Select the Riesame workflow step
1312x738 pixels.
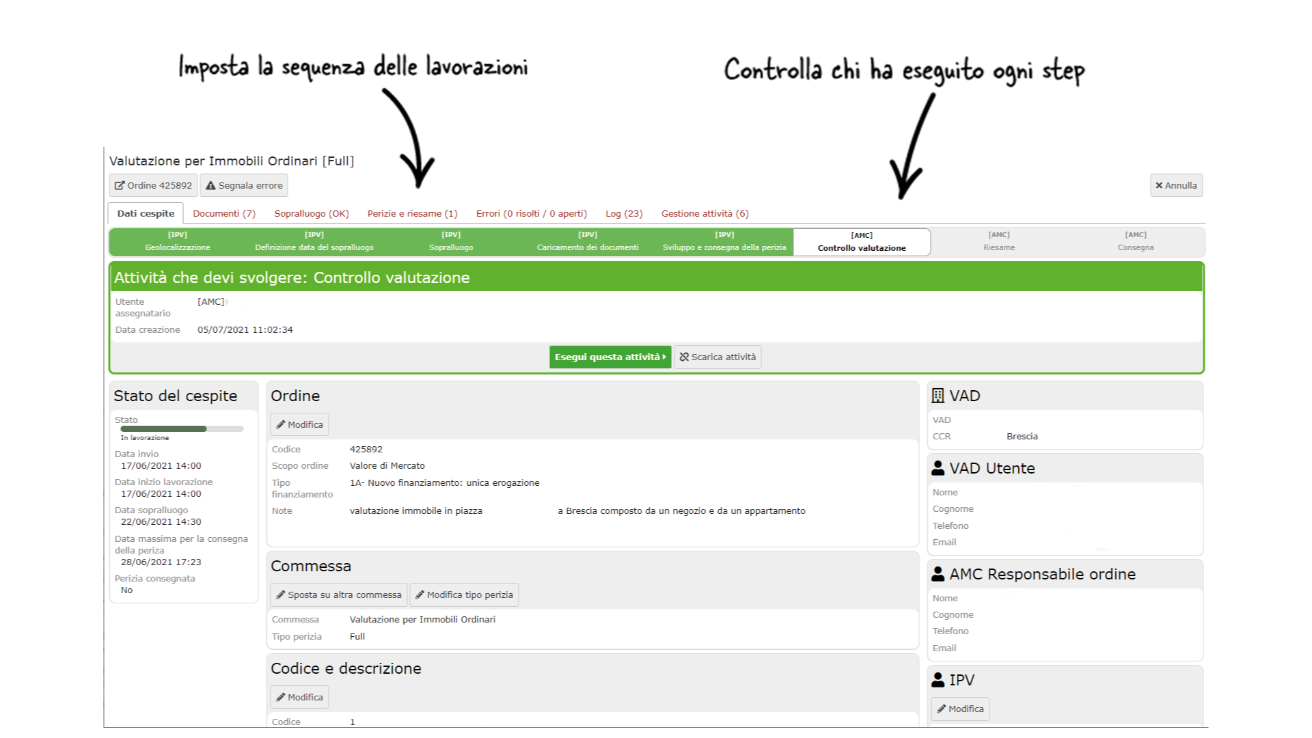(999, 242)
